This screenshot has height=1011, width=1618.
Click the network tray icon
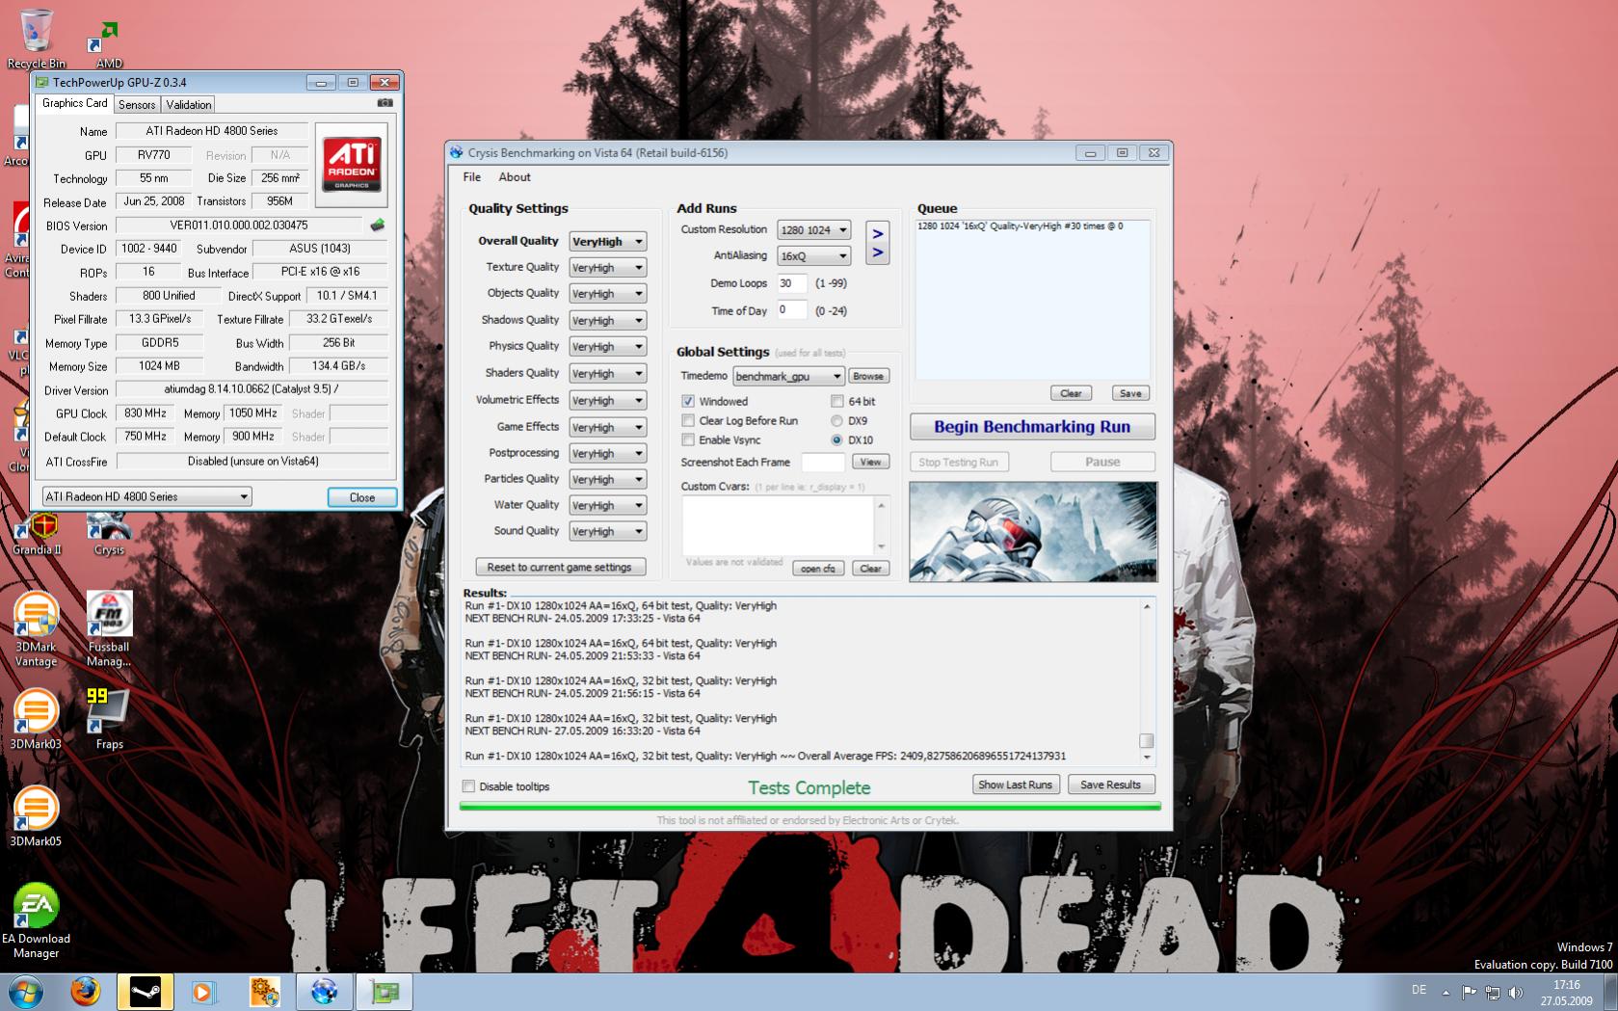point(1492,992)
